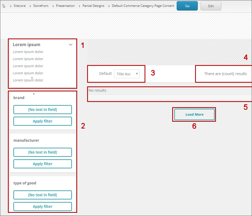This screenshot has width=252, height=216.
Task: Click the brand [No text in field] button
Action: point(43,110)
